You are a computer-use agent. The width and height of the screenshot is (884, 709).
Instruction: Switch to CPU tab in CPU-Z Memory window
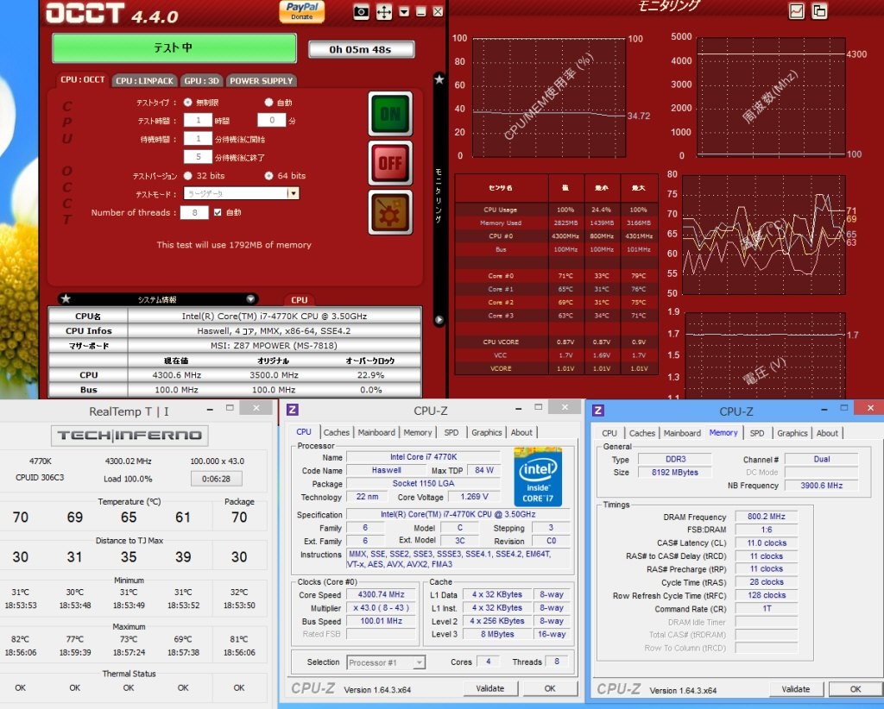pos(609,433)
